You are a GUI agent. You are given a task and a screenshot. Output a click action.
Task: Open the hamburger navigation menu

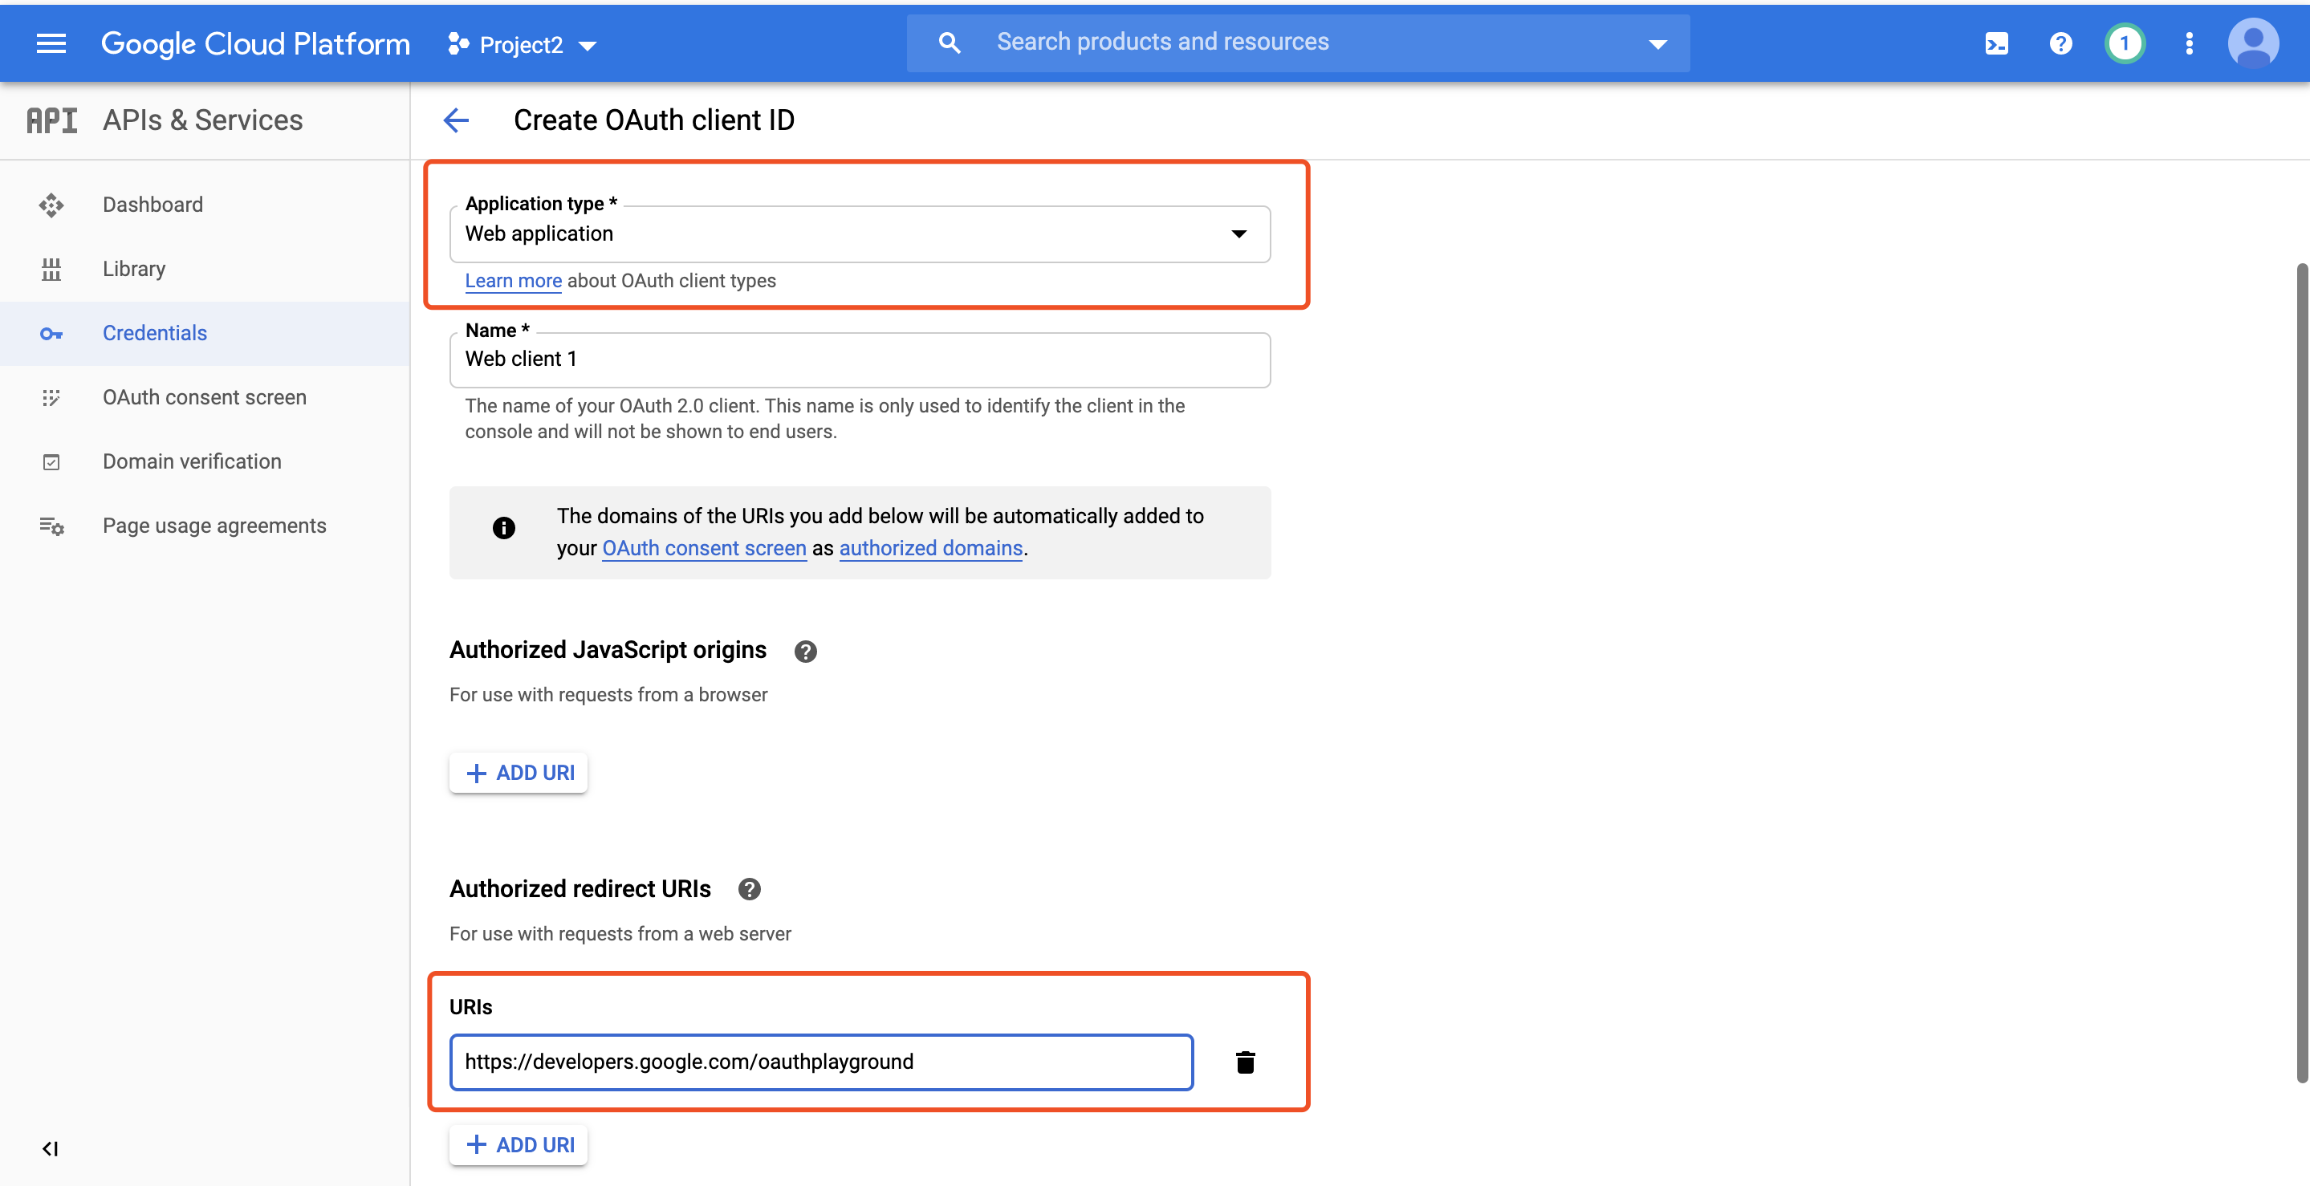coord(51,43)
